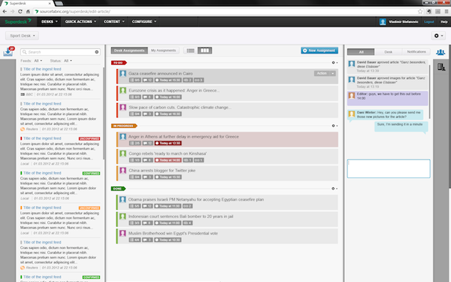Screen dimensions: 451x282
Task: Click the Action button on Gaza ceasefire
Action: click(322, 74)
